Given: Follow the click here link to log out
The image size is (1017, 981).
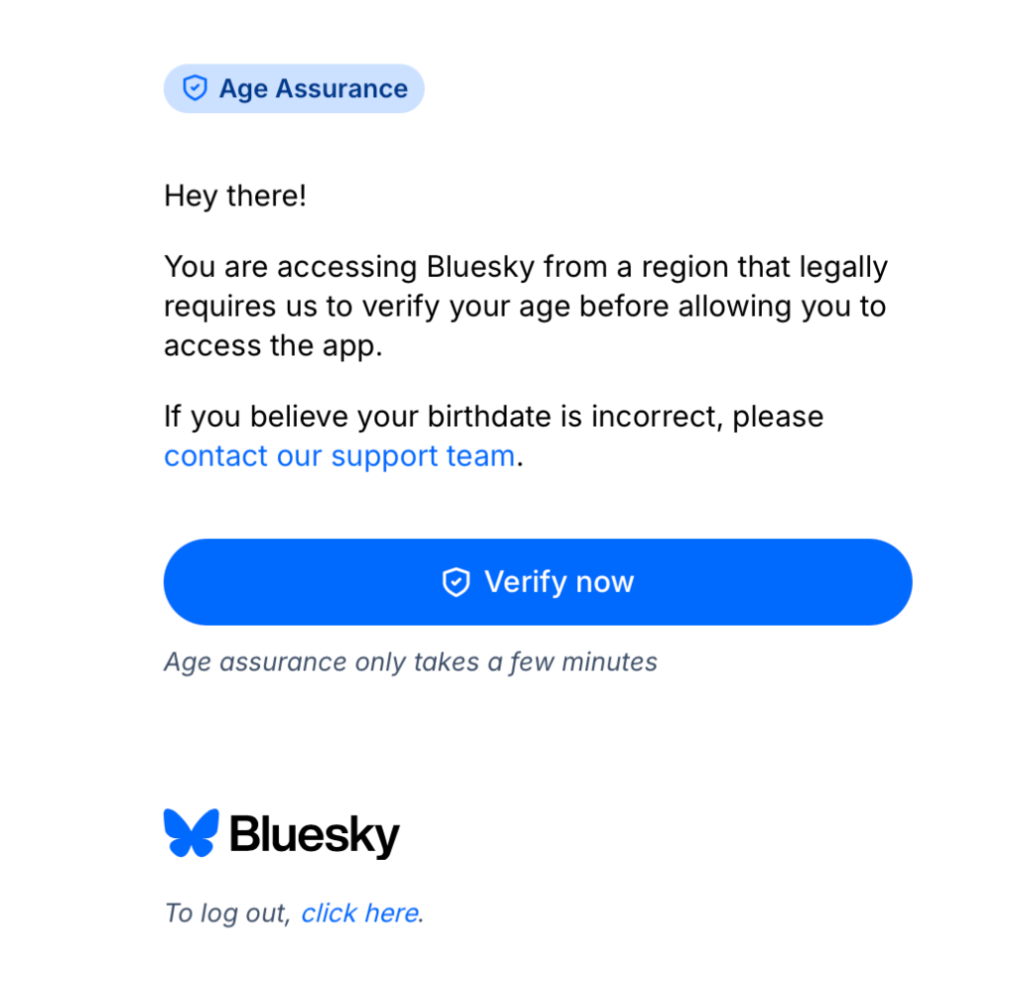Looking at the screenshot, I should 360,912.
